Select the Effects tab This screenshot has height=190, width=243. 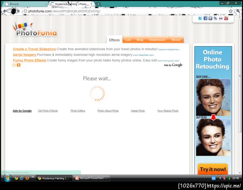[x=114, y=40]
